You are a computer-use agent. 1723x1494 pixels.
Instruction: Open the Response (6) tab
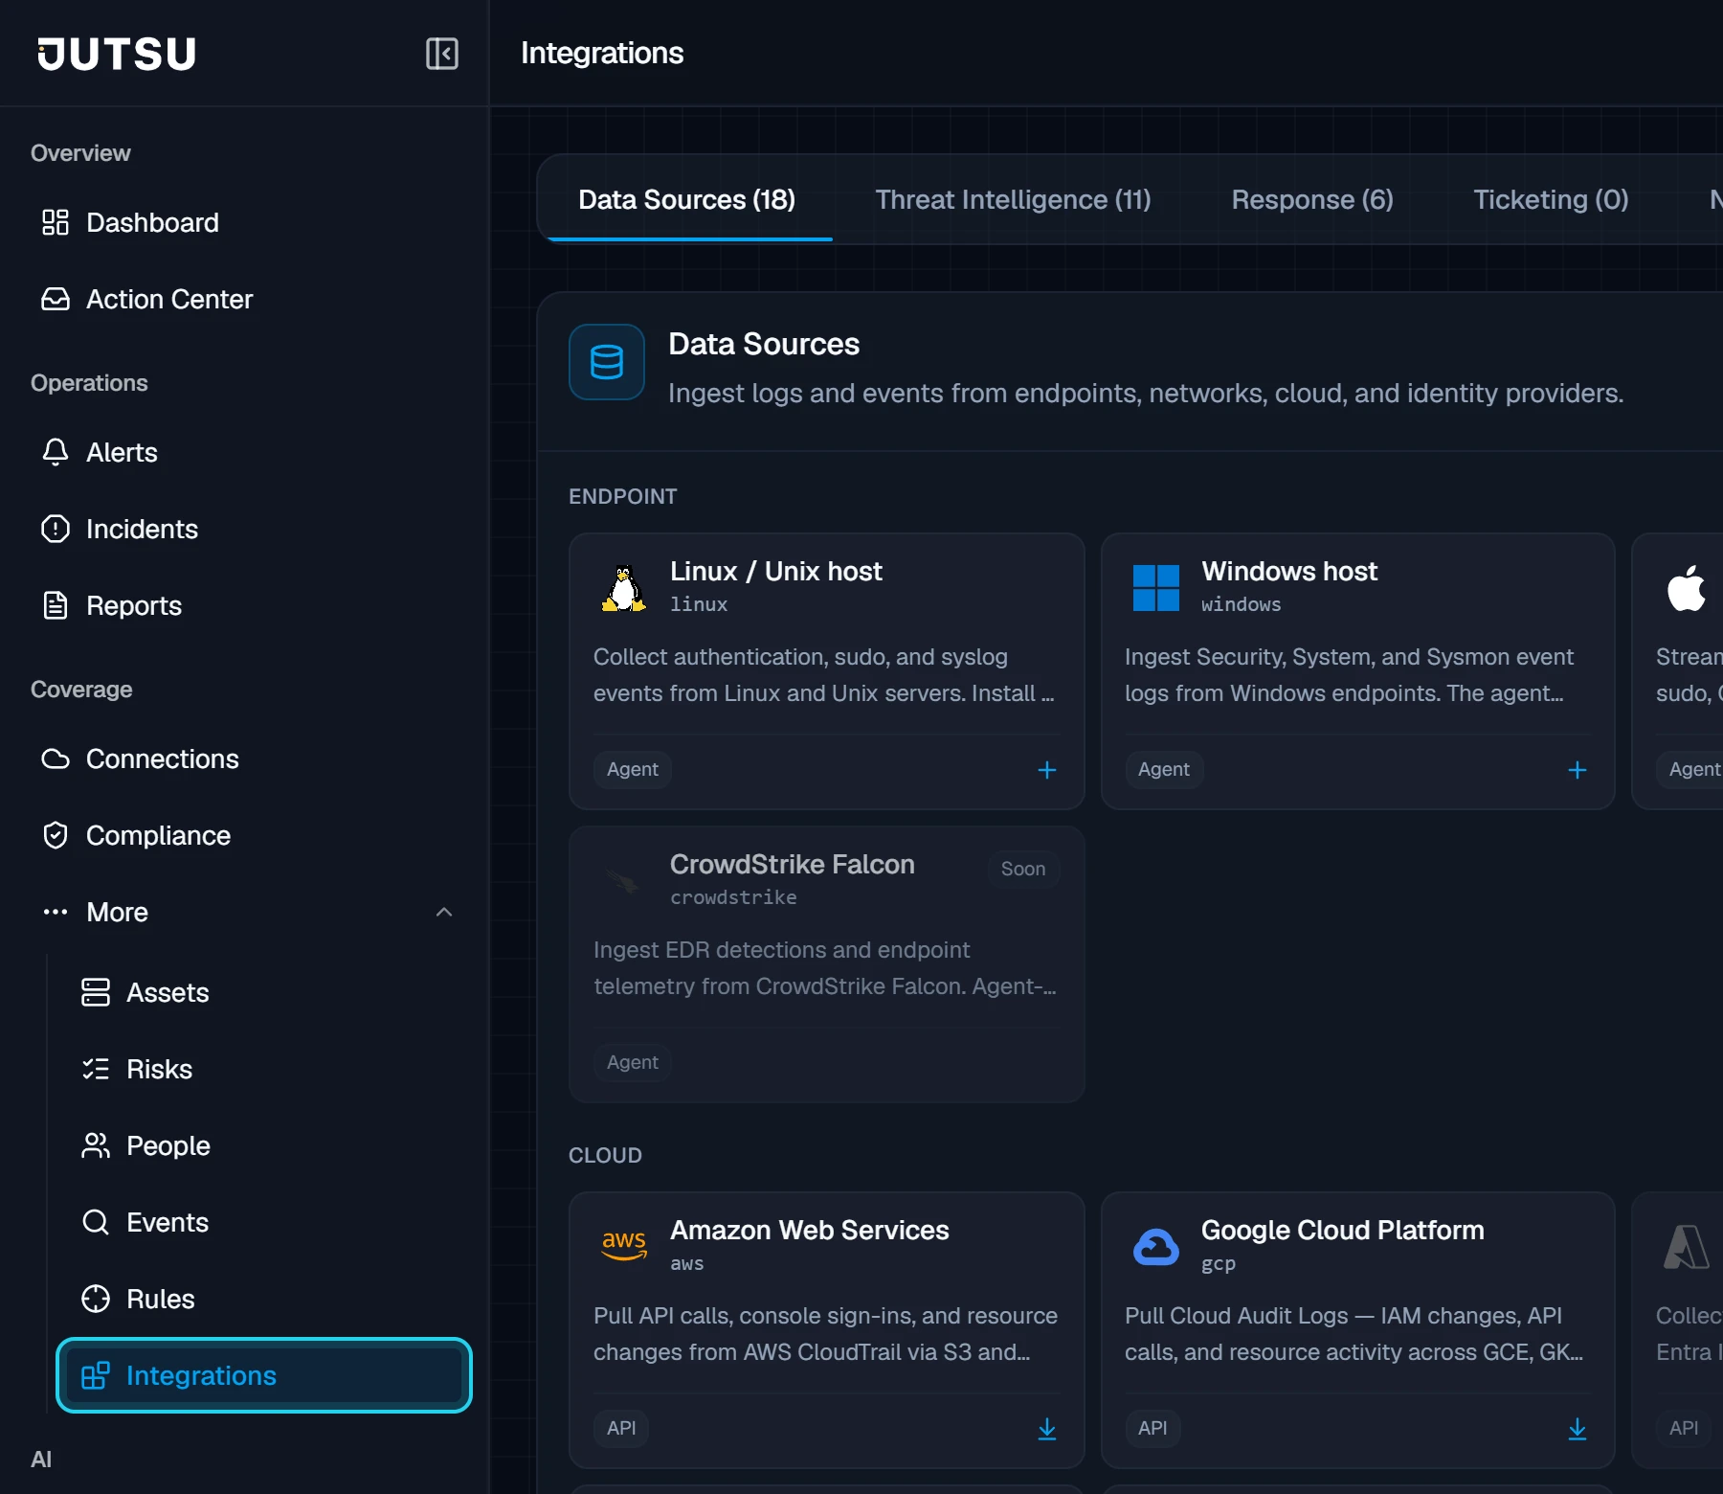click(x=1312, y=199)
